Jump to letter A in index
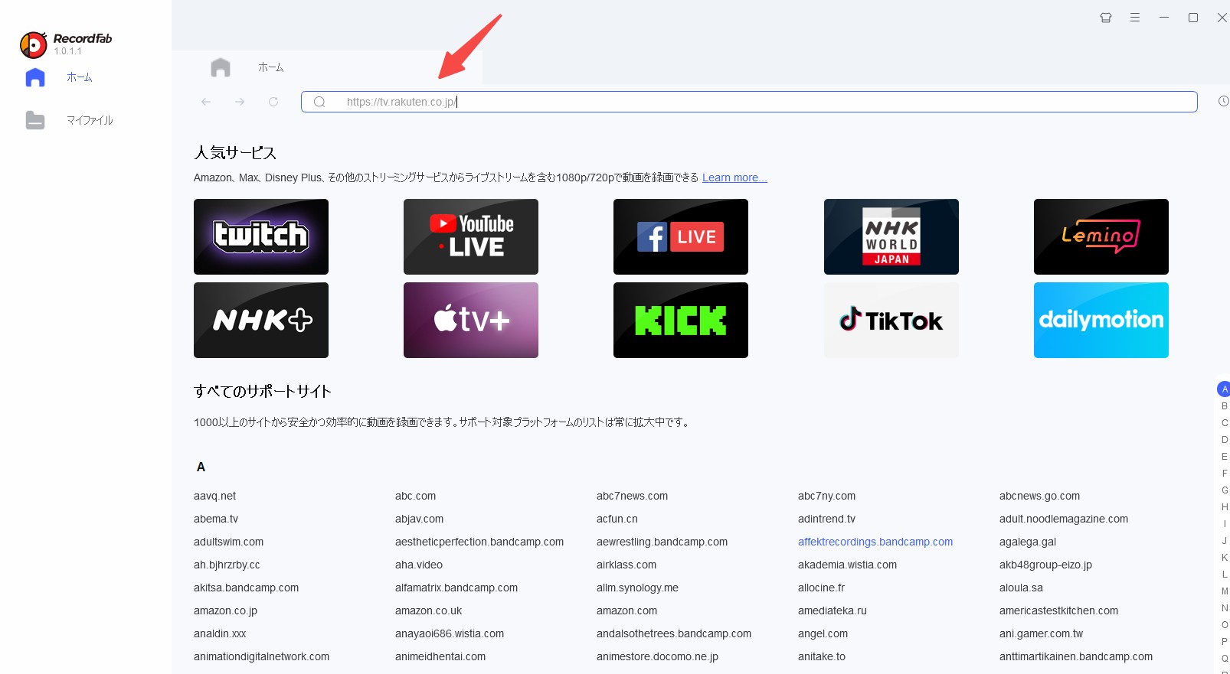 click(x=1224, y=389)
